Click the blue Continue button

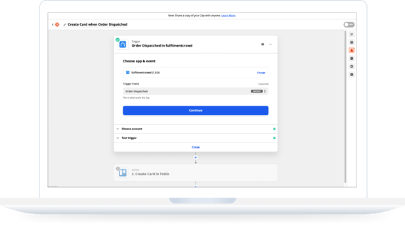point(196,110)
